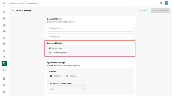Viewport: 173px width, 97px height.
Task: Click the logout sidebar icon
Action: [4, 92]
